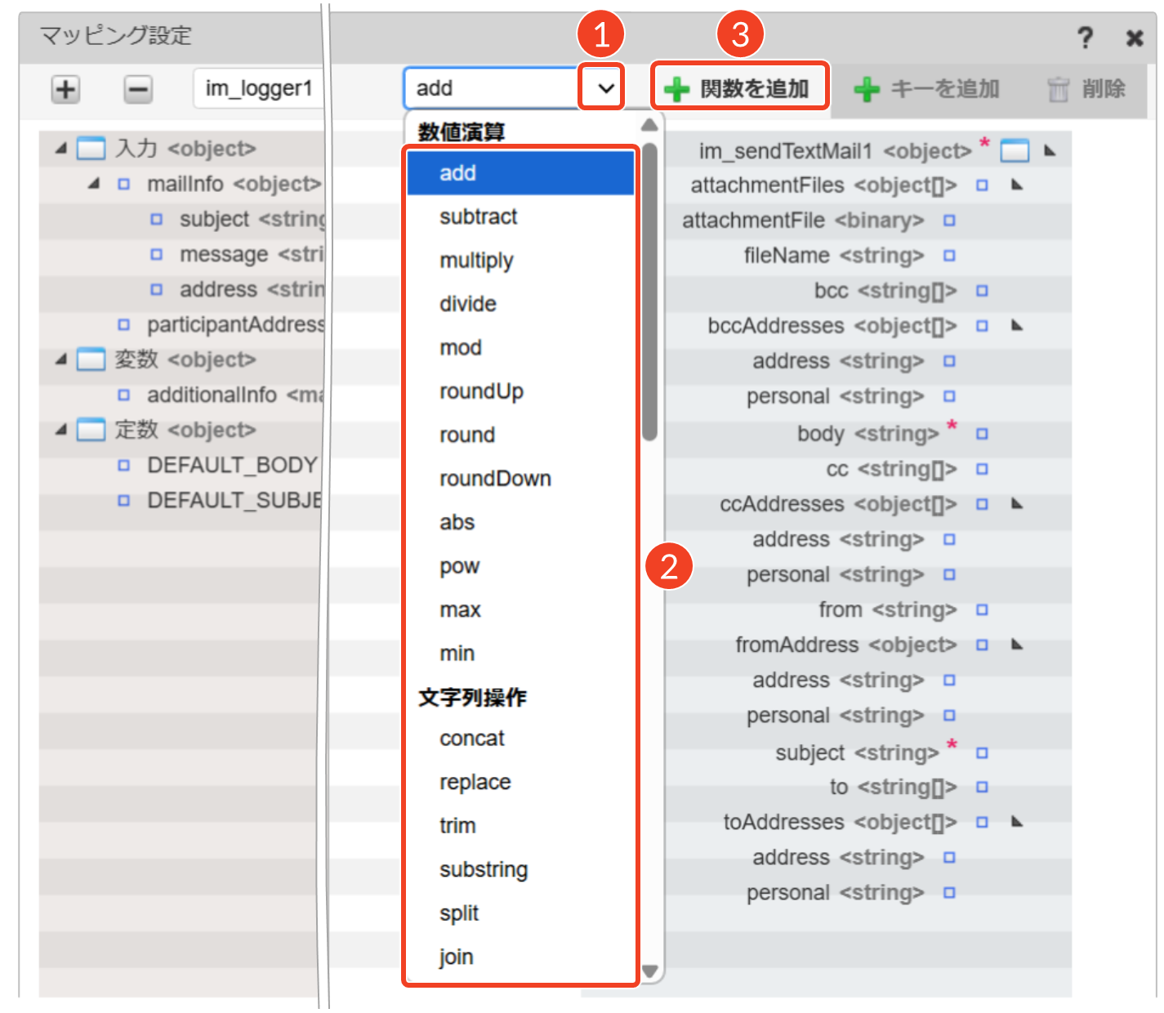The height and width of the screenshot is (1013, 1164).
Task: Click the body string connector square
Action: click(x=982, y=434)
